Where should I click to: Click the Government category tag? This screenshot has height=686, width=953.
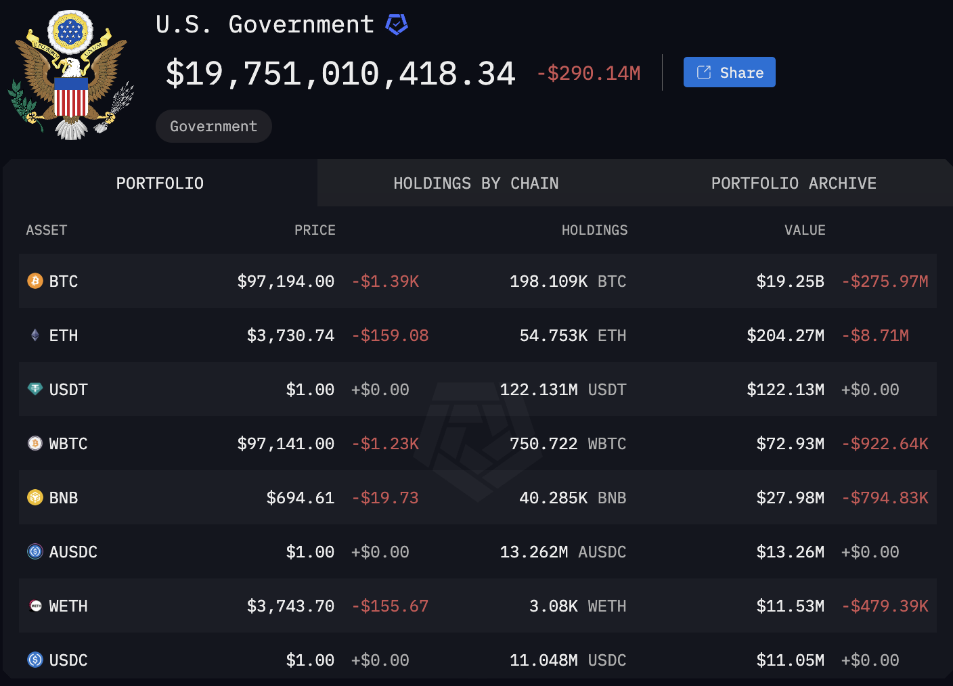click(x=214, y=127)
